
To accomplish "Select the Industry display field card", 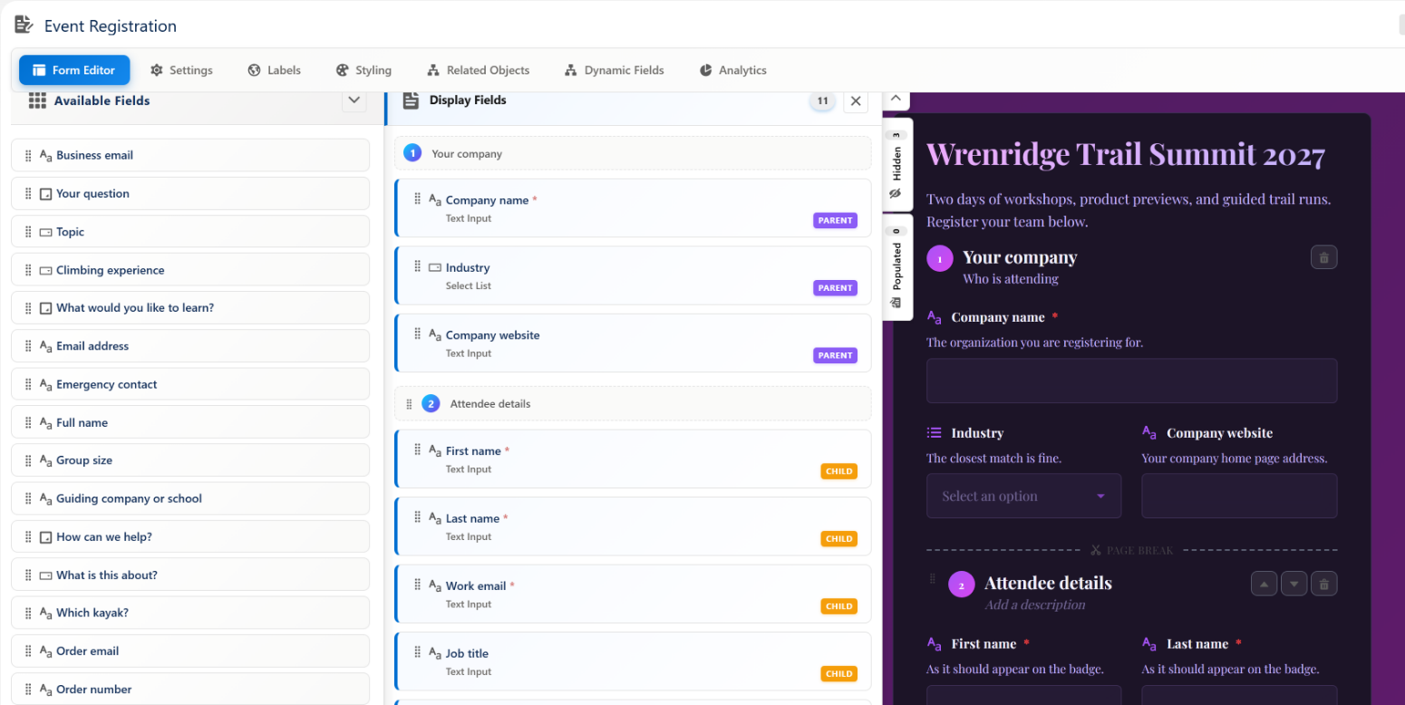I will click(633, 275).
